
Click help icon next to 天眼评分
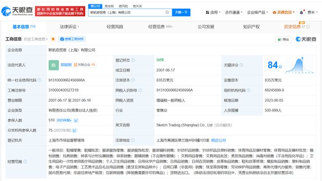241,65
